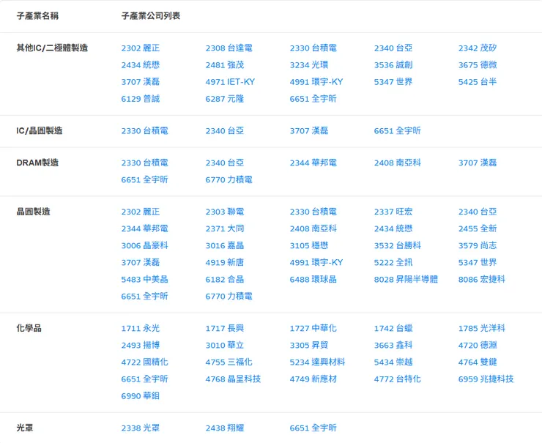Open 6488 環球晶 company page
Image resolution: width=542 pixels, height=443 pixels.
click(313, 280)
